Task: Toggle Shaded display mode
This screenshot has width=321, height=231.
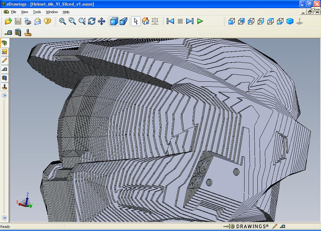Action: coord(114,21)
